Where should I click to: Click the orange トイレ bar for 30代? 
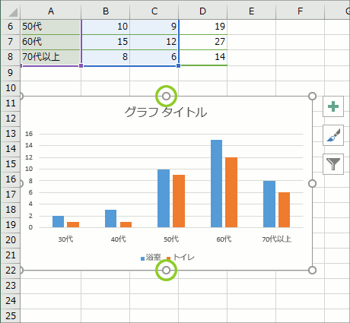click(x=73, y=224)
